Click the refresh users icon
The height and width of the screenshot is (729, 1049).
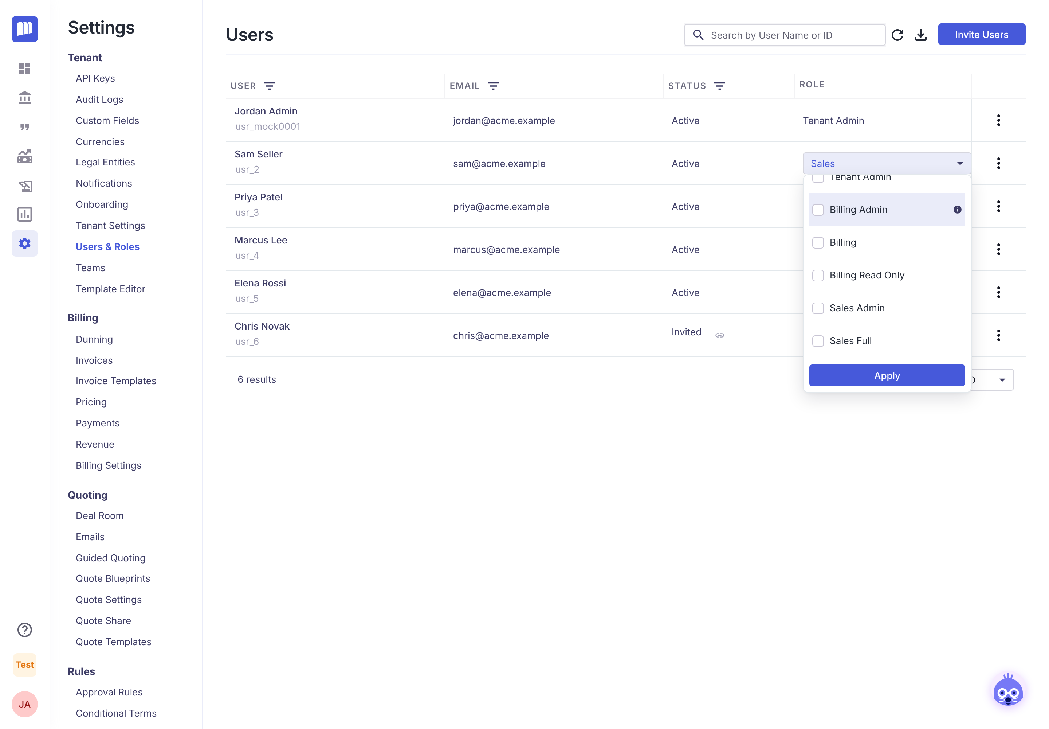897,35
